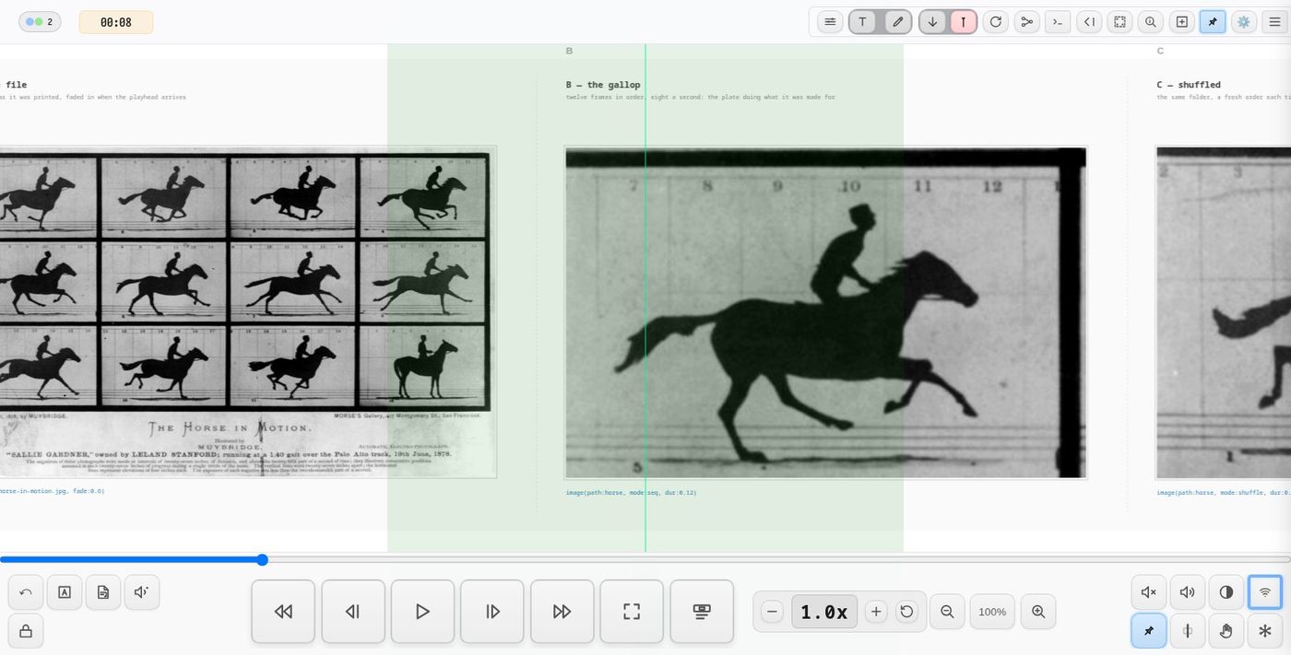Image resolution: width=1291 pixels, height=655 pixels.
Task: Click the 'image(path:horse, mode:seq, dur:0.12)' caption
Action: pyautogui.click(x=631, y=493)
